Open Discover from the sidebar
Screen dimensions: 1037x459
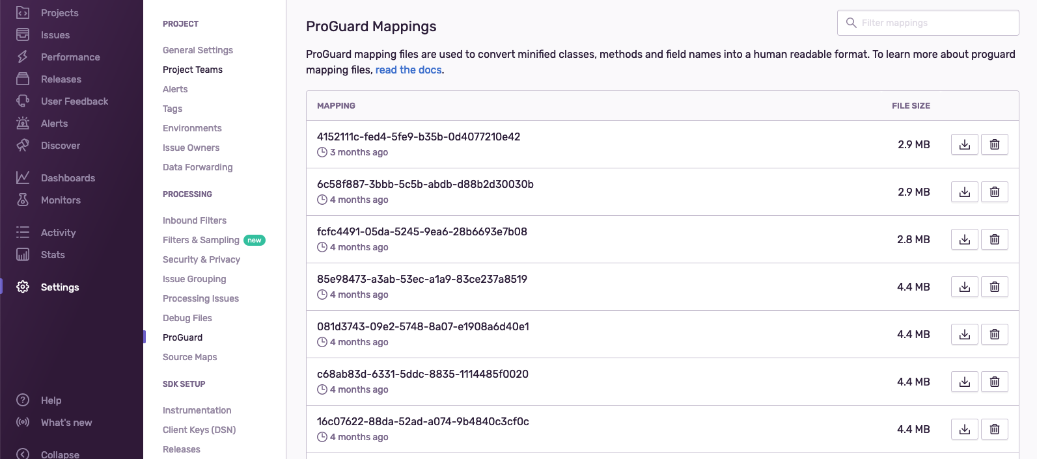60,146
